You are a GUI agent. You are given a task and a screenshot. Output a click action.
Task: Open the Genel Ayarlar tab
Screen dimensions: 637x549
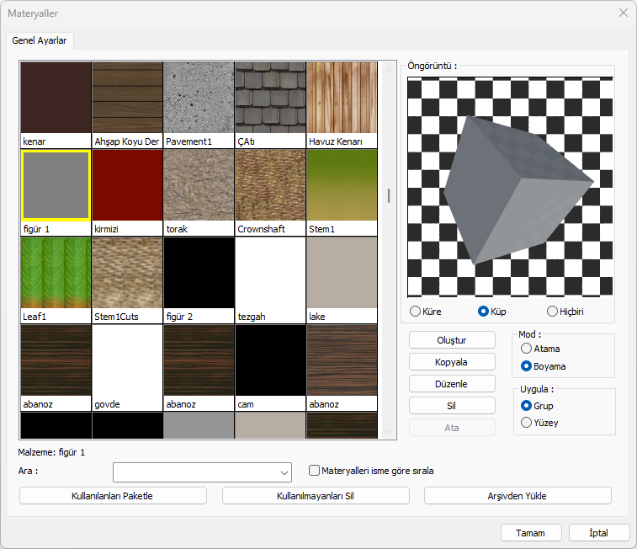40,40
